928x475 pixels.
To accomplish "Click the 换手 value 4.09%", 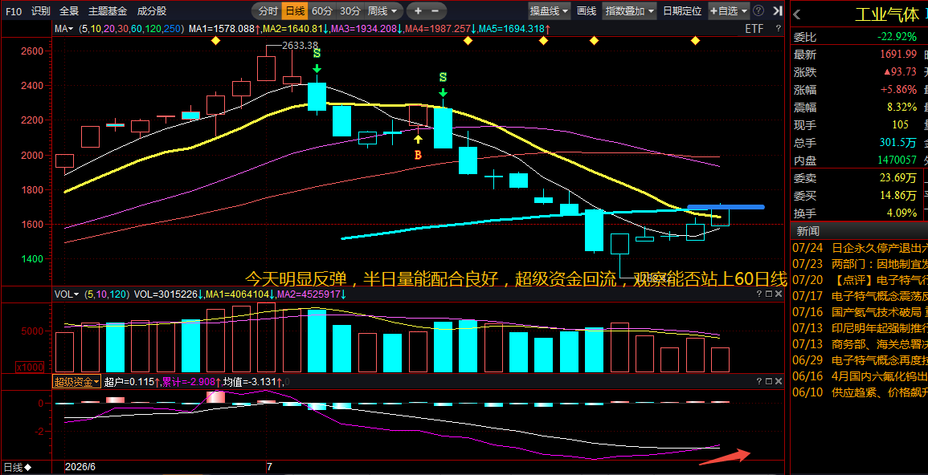I will 902,213.
